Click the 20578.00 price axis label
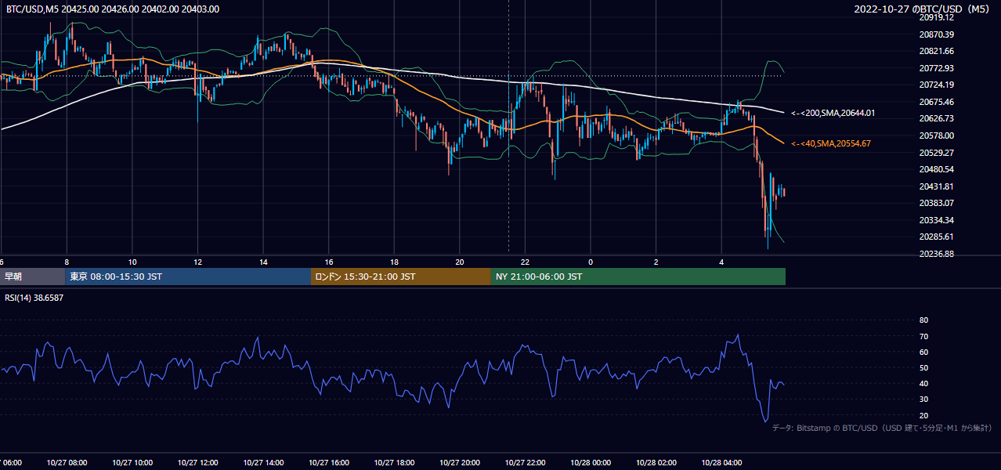Screen dimensions: 1001x470 [x=936, y=136]
